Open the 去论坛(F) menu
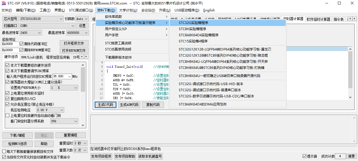358x161 pixels. tap(148, 10)
